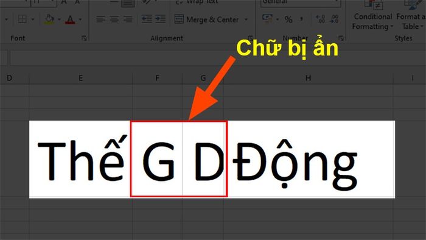Select column I header

point(410,78)
